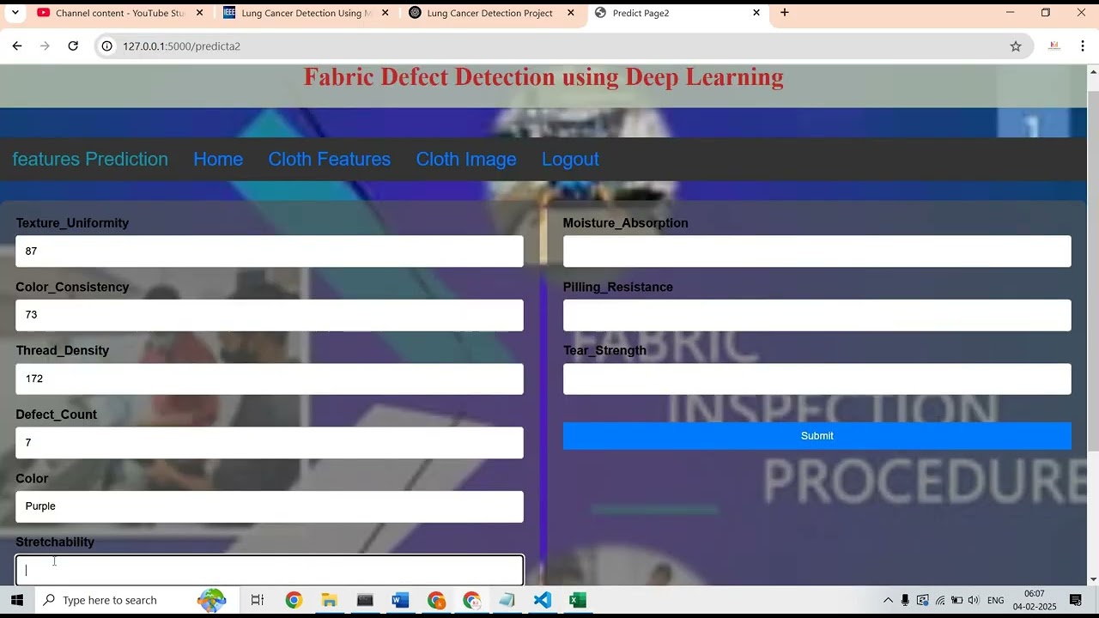
Task: Click the address bar URL 127.0.0.1:5000/predicta2
Action: coord(181,46)
